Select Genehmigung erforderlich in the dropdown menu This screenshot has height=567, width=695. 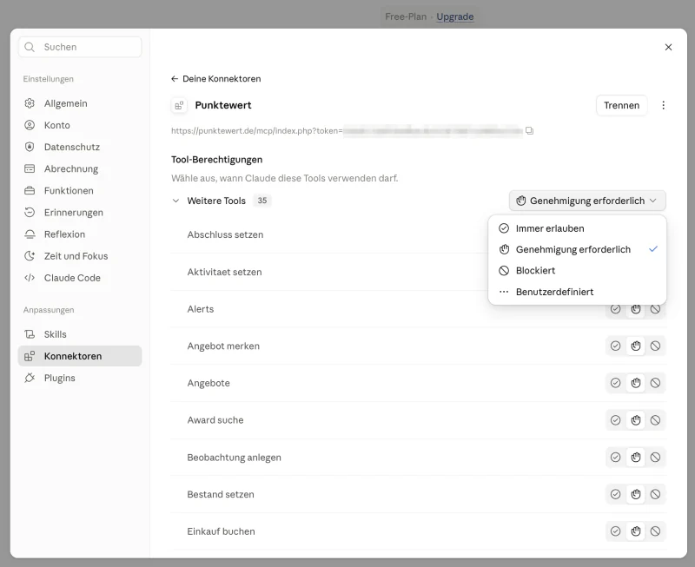pyautogui.click(x=577, y=249)
